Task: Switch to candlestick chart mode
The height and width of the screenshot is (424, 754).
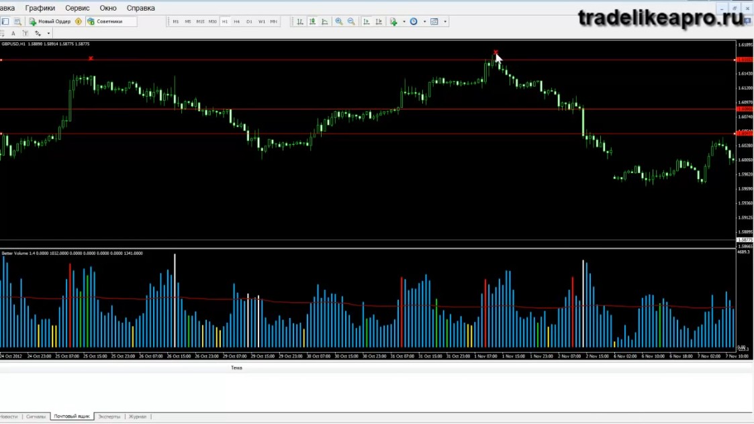Action: click(x=313, y=21)
